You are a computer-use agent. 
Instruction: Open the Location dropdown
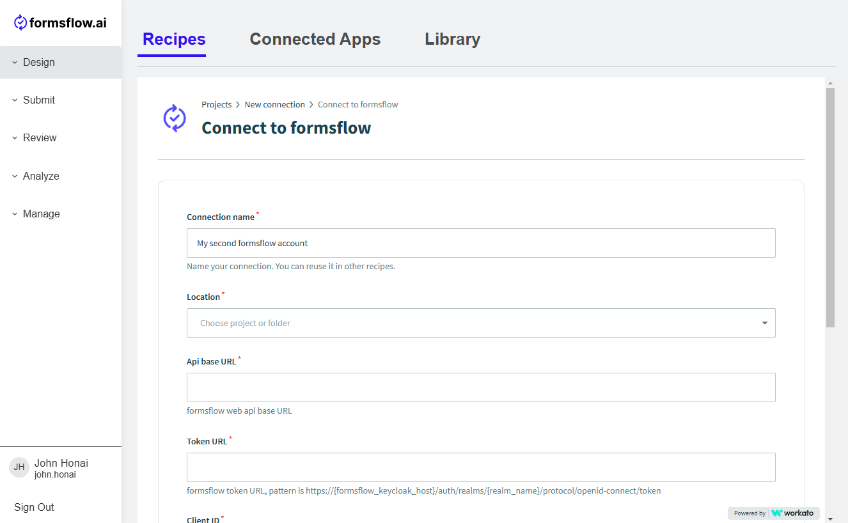click(481, 323)
